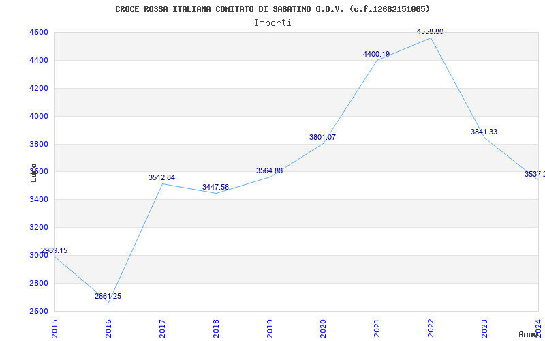This screenshot has width=545, height=341.
Task: Click x-axis year 2019
Action: tap(270, 329)
